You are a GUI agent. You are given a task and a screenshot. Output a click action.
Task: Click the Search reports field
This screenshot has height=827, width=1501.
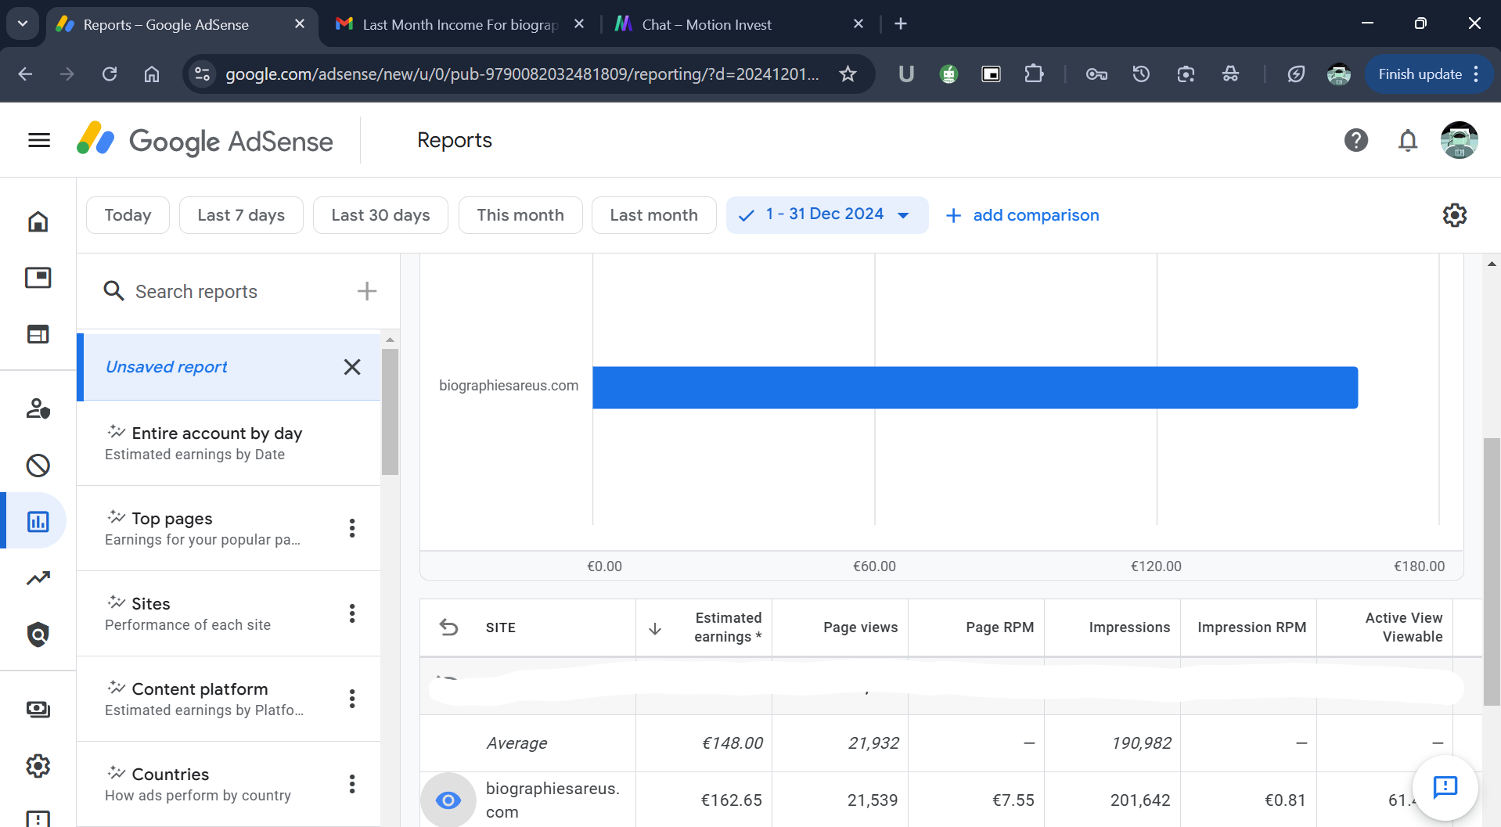tap(227, 291)
